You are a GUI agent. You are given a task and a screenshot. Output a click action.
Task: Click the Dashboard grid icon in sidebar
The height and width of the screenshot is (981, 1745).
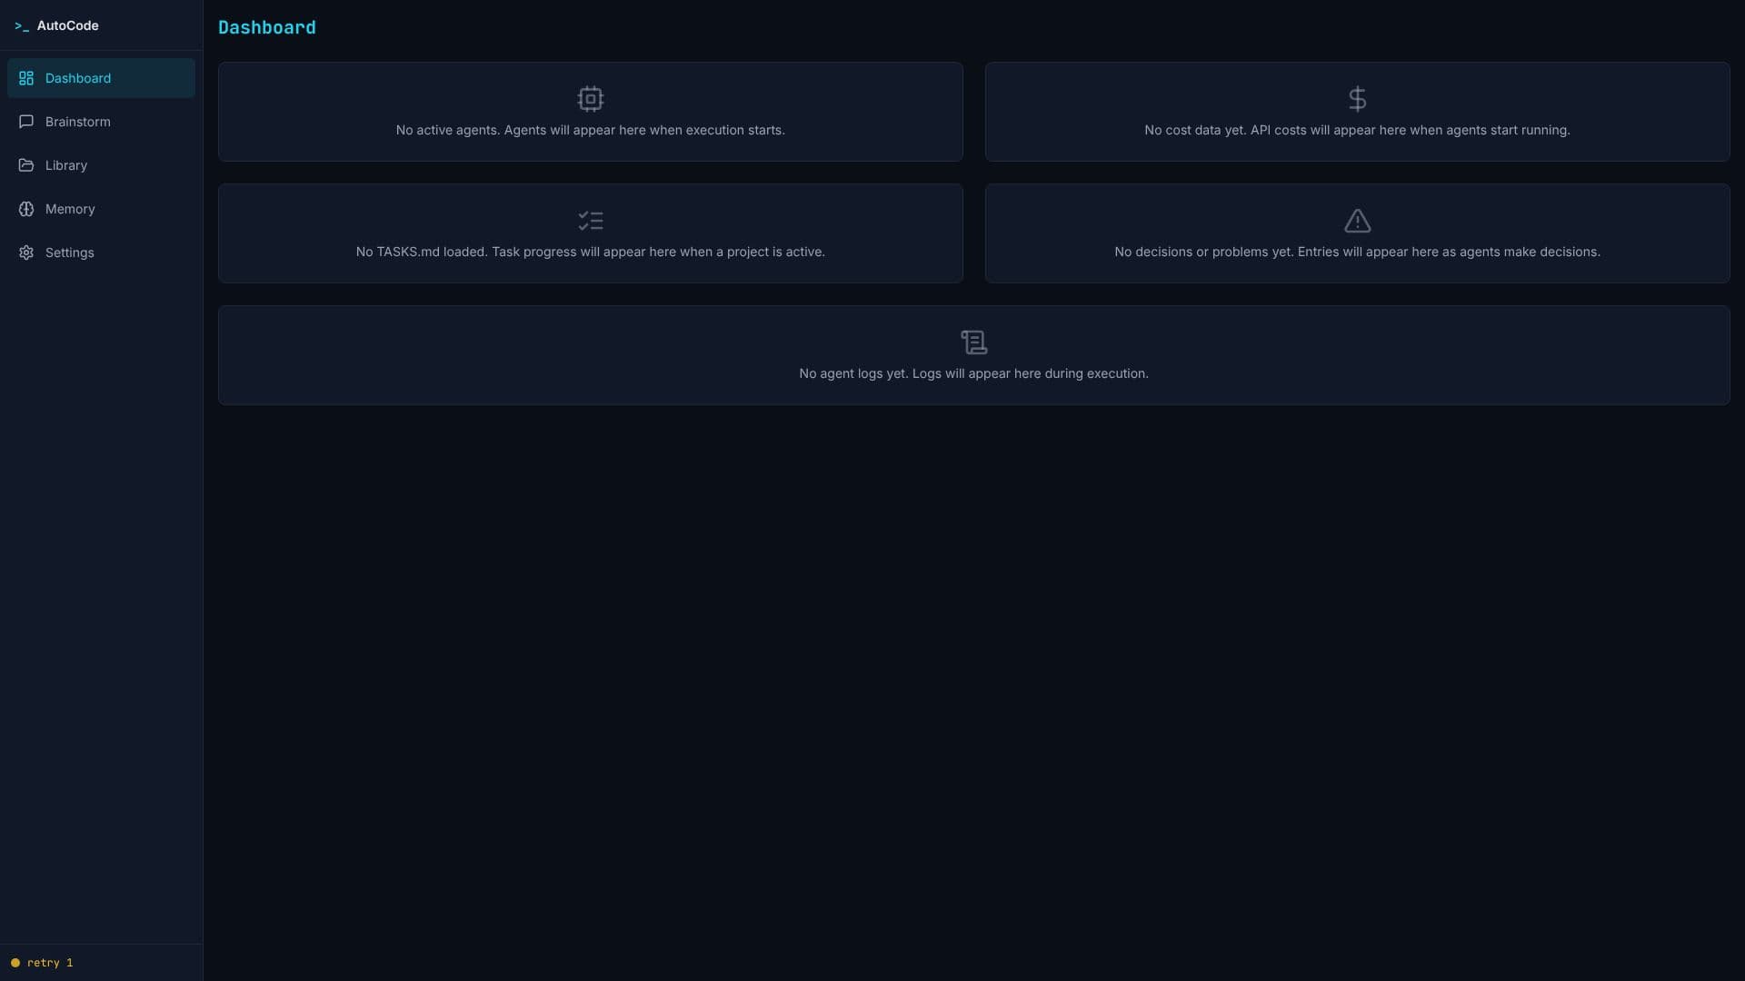(26, 78)
